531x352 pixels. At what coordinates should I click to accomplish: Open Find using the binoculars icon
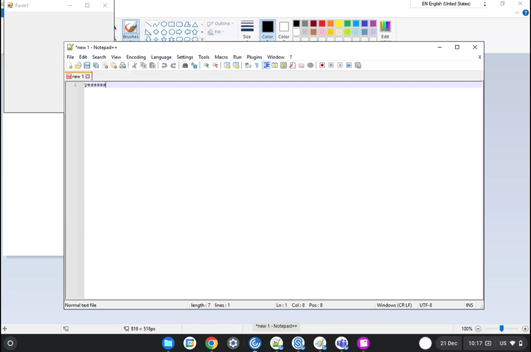click(x=185, y=66)
